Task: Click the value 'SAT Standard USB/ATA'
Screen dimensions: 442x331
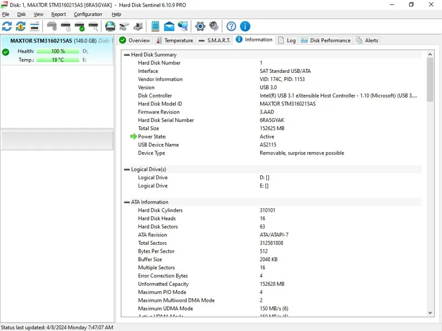Action: pos(285,71)
